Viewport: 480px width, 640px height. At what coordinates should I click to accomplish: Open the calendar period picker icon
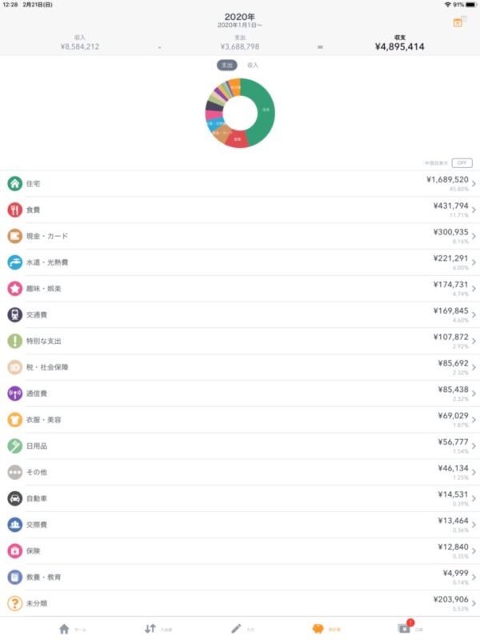[458, 22]
